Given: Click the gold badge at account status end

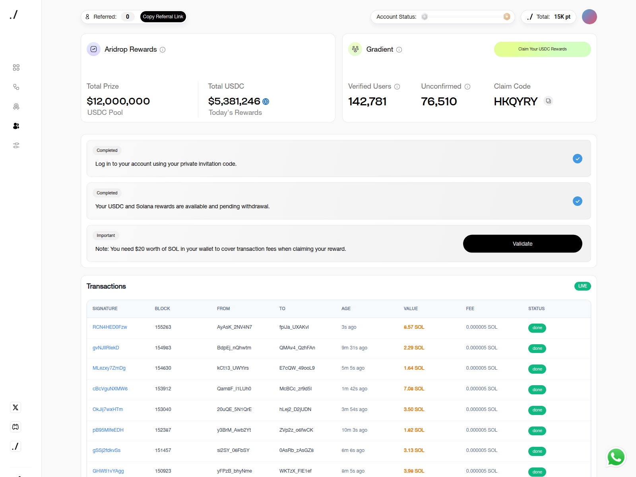Looking at the screenshot, I should coord(507,17).
